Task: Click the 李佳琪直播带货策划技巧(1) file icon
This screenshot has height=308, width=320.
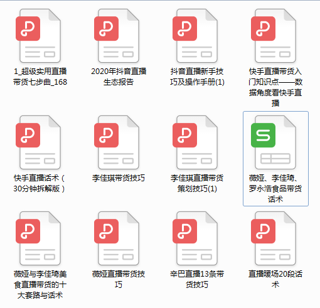Action: pyautogui.click(x=195, y=142)
